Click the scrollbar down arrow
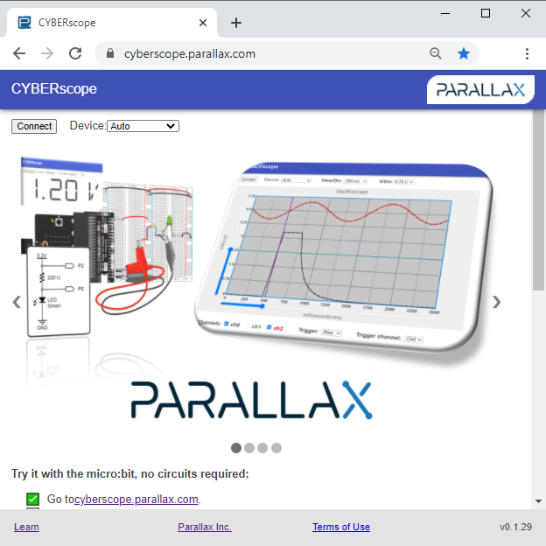Image resolution: width=546 pixels, height=546 pixels. pos(538,501)
